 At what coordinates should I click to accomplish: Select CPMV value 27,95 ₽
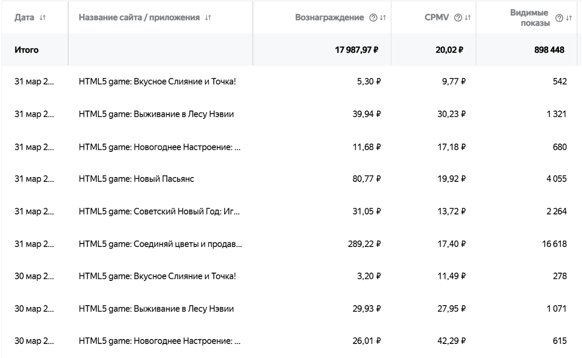pyautogui.click(x=452, y=309)
